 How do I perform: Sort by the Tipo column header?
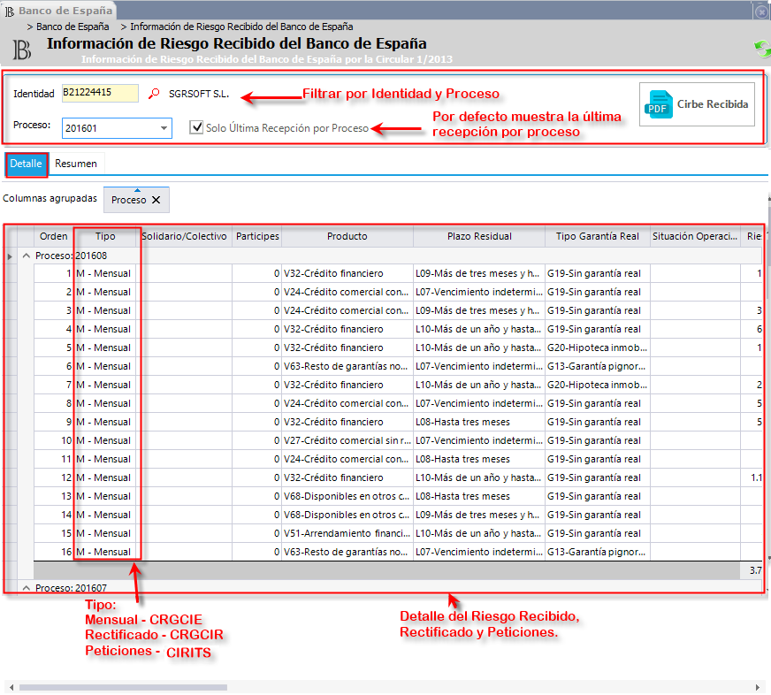point(105,236)
